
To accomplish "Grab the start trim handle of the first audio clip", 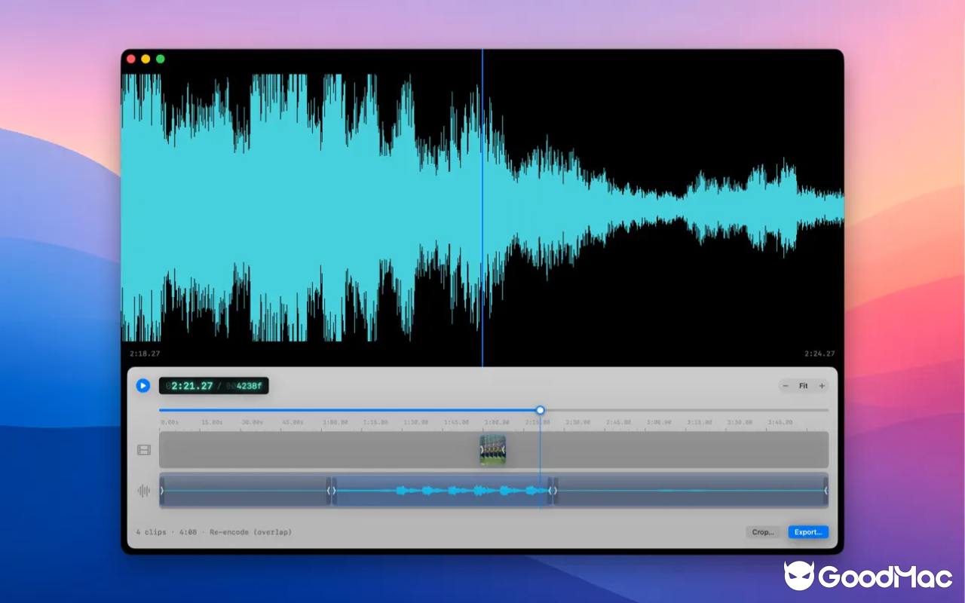I will (162, 491).
